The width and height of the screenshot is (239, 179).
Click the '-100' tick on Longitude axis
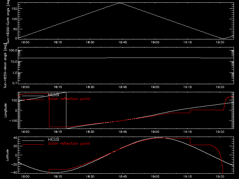pos(13,121)
